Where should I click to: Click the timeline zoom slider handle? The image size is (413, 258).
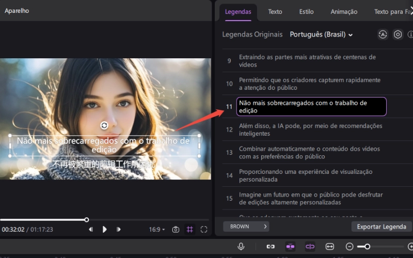[x=367, y=247]
